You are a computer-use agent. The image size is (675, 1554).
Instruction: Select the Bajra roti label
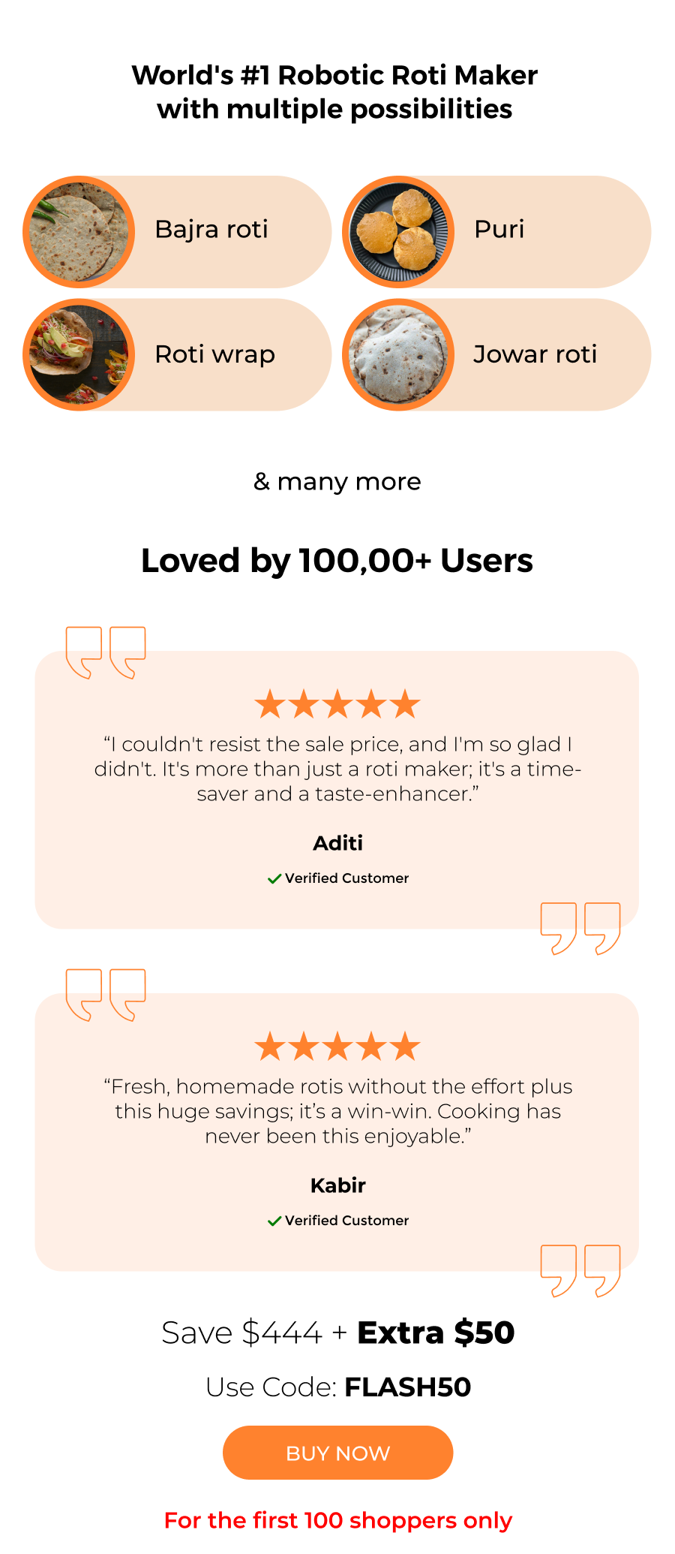point(211,230)
